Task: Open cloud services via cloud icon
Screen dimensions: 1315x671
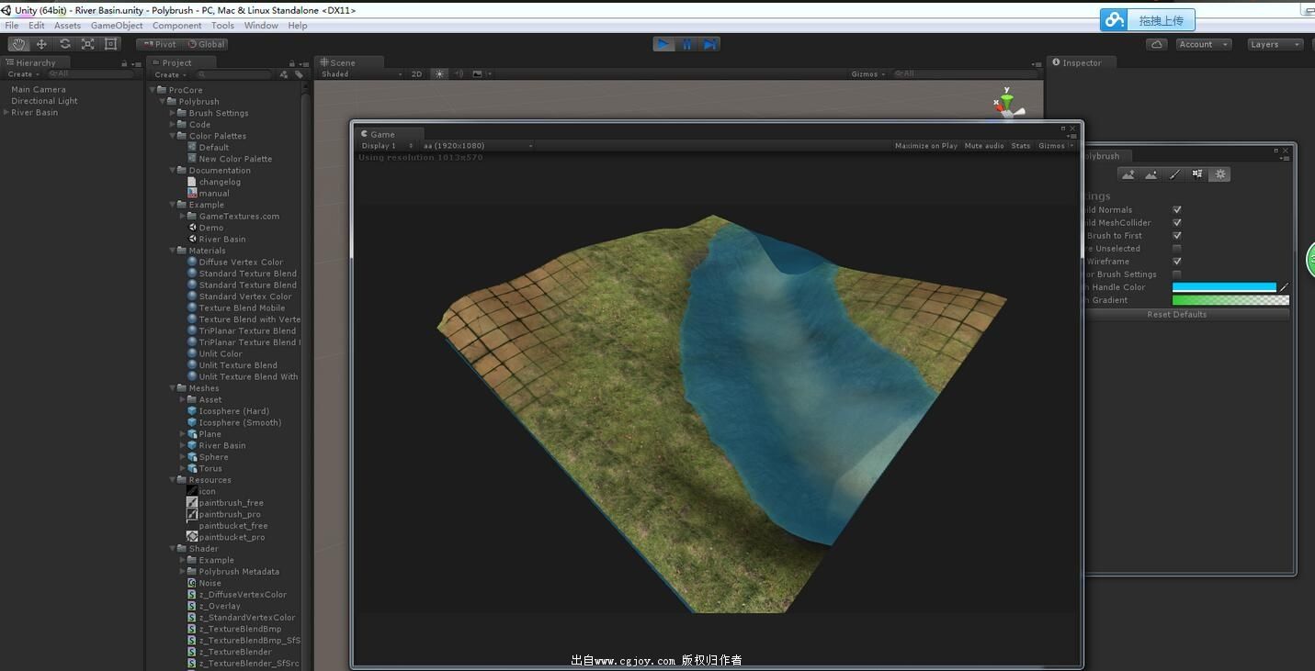Action: [1157, 44]
